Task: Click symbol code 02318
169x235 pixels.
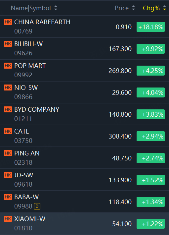Action: (23, 163)
